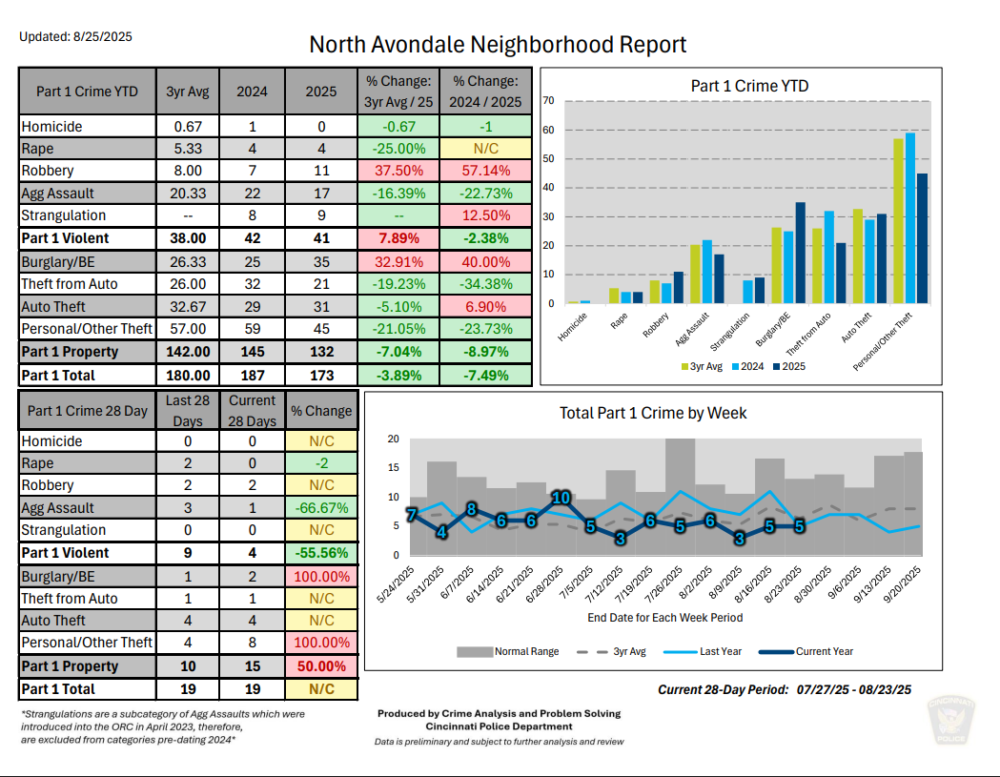Click the dashed 3yr Avg legend in line chart
This screenshot has height=777, width=1000.
click(x=592, y=652)
